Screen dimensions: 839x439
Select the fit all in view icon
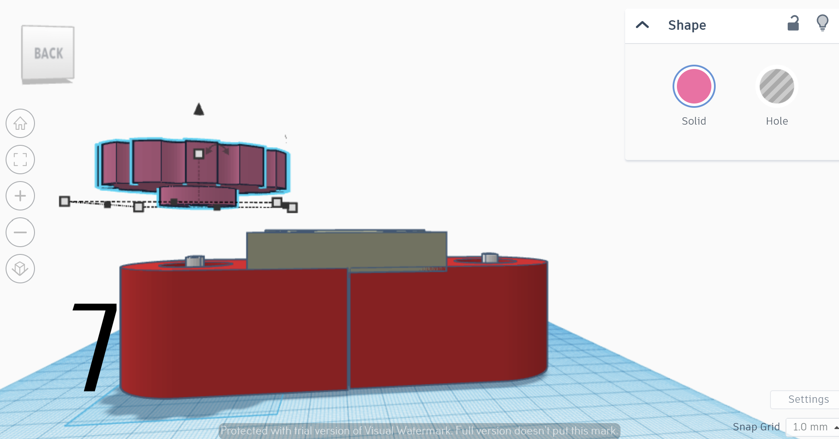click(x=20, y=160)
